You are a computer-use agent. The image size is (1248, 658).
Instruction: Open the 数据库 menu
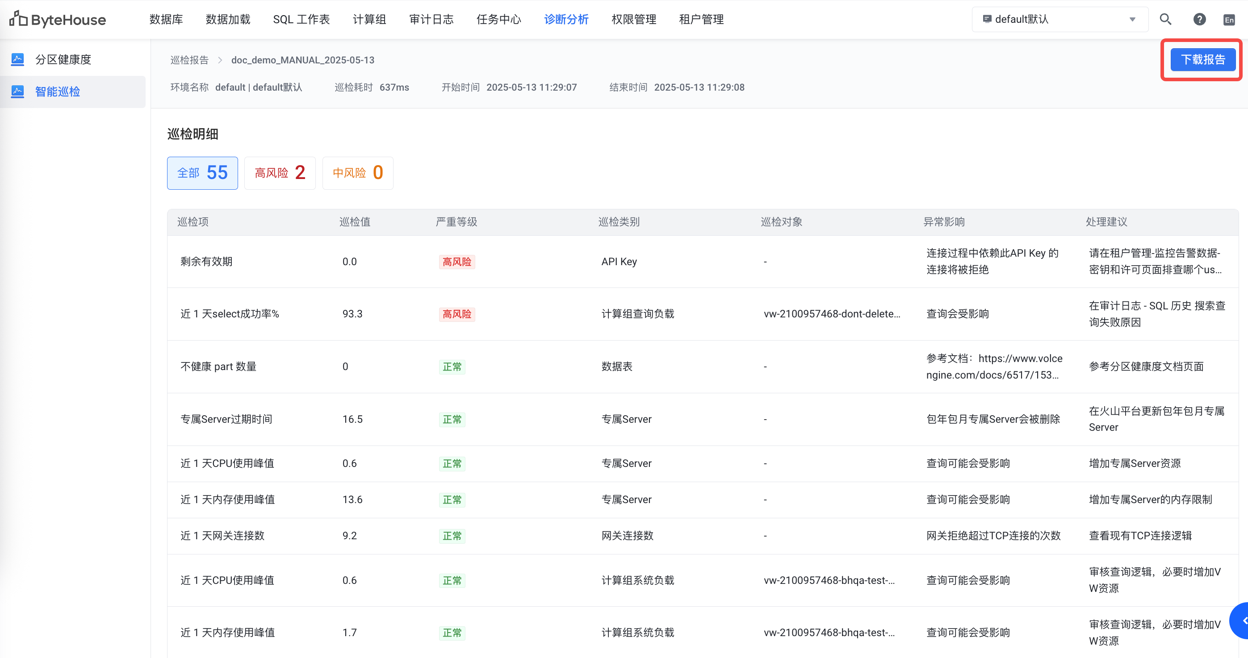click(x=166, y=19)
